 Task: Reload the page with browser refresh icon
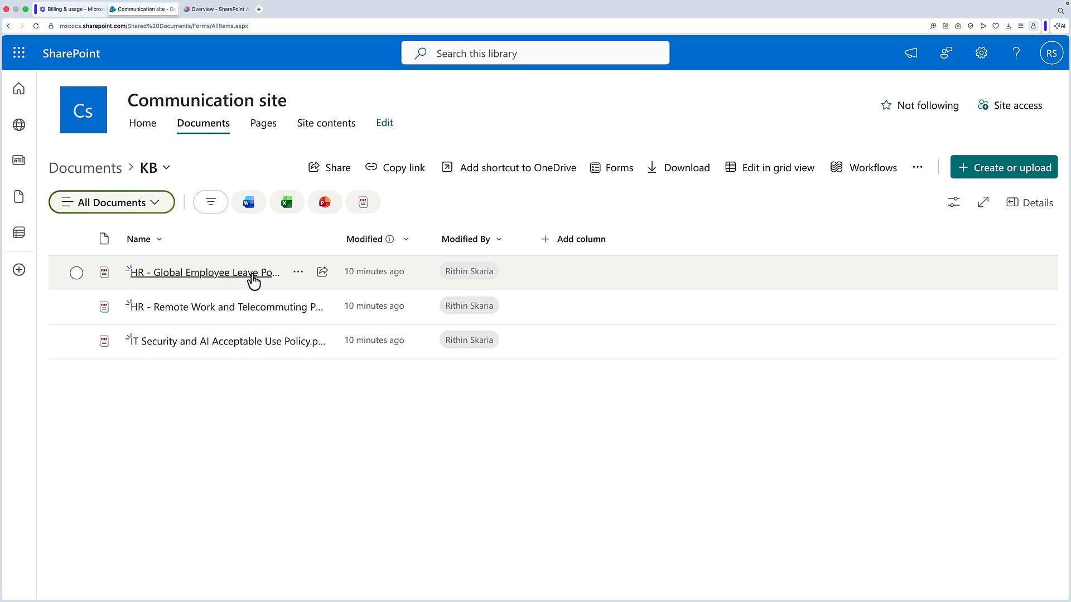pyautogui.click(x=36, y=26)
